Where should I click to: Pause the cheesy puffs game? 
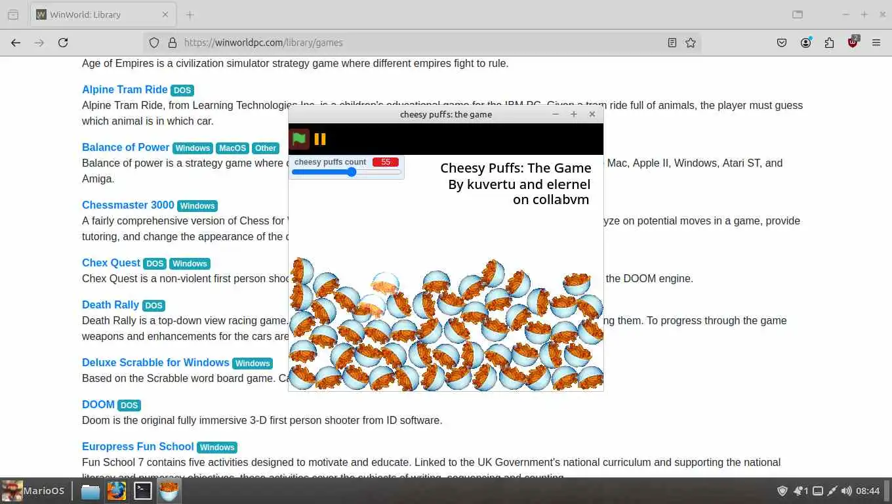[320, 138]
